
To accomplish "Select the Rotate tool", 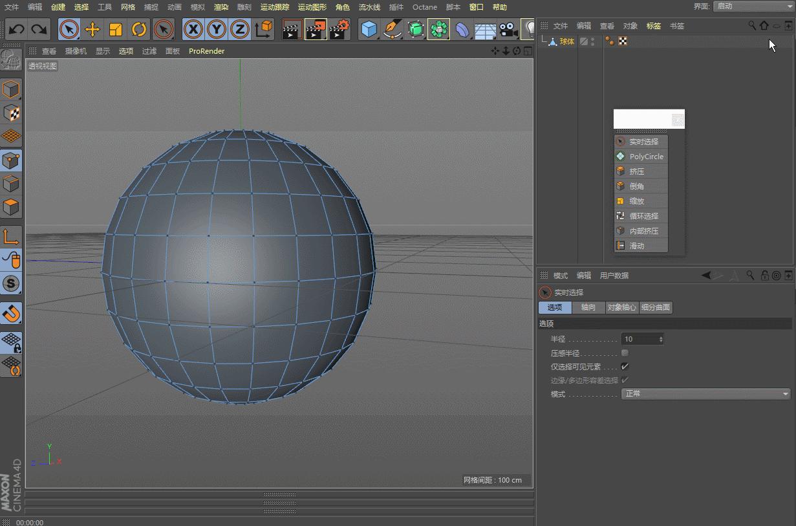I will [139, 29].
